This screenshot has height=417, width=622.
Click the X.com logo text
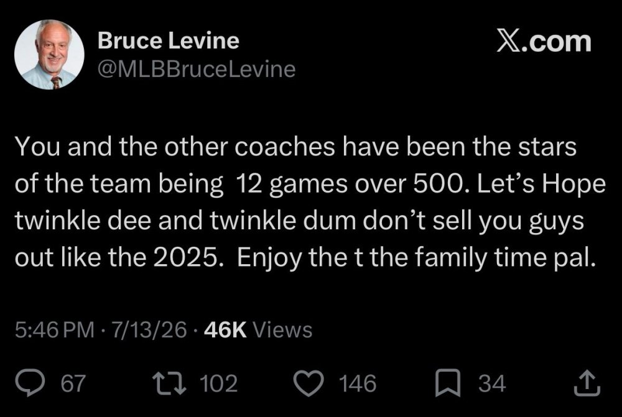tap(544, 42)
